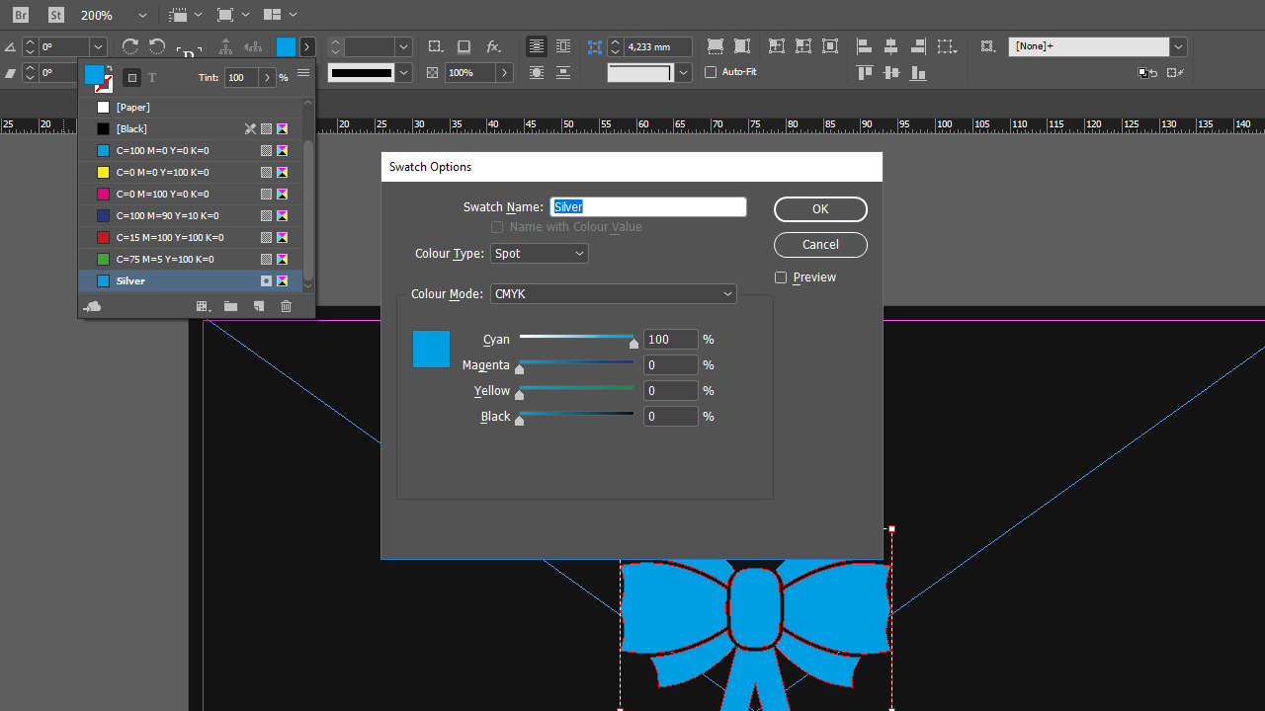Toggle formatting affects text button
The width and height of the screenshot is (1265, 711).
(x=152, y=78)
